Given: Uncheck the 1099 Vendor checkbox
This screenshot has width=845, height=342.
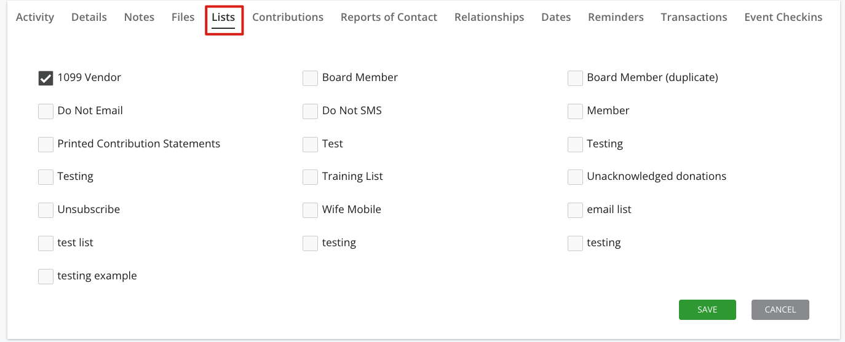Looking at the screenshot, I should (46, 78).
